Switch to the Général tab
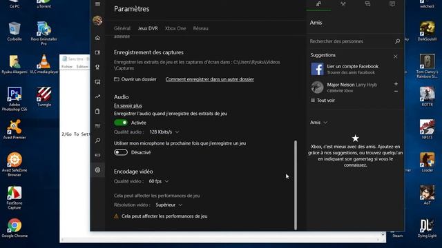The width and height of the screenshot is (442, 248). (122, 28)
